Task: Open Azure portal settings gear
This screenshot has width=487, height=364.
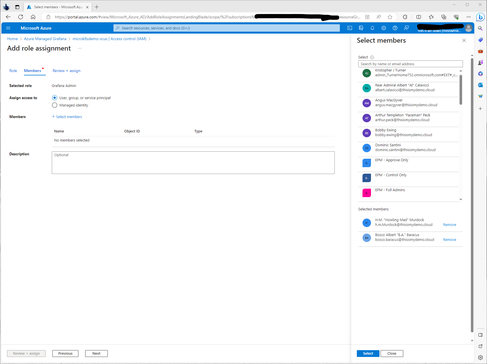Action: 384,28
